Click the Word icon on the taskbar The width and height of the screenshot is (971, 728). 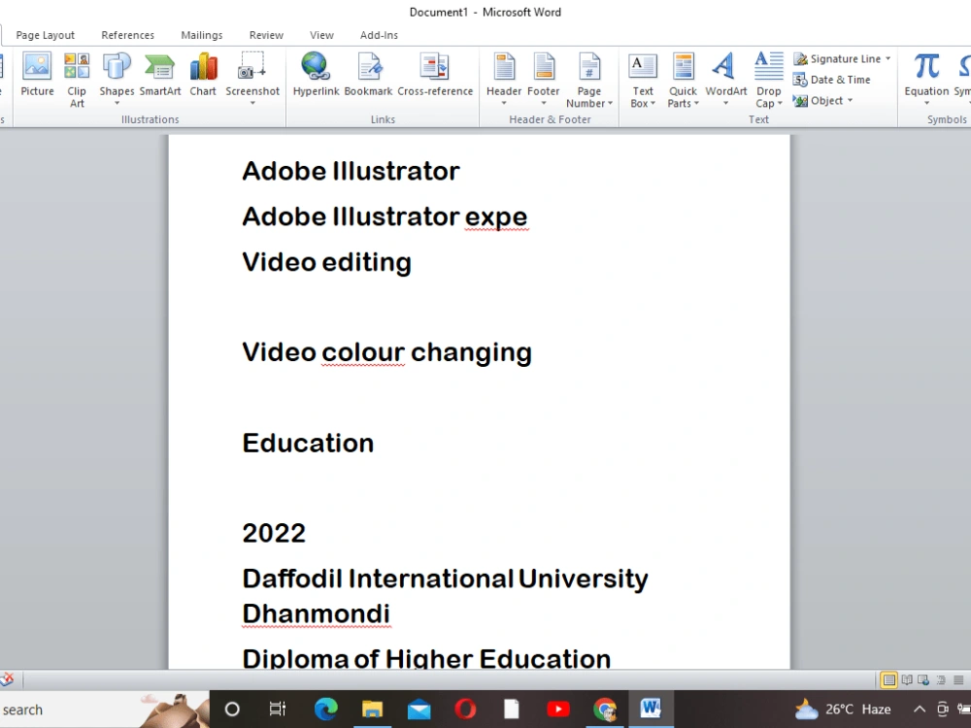pos(651,708)
